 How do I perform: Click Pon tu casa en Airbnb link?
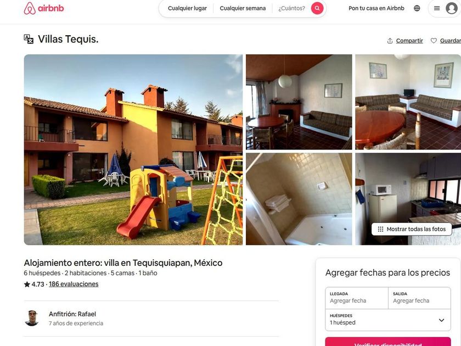tap(376, 8)
